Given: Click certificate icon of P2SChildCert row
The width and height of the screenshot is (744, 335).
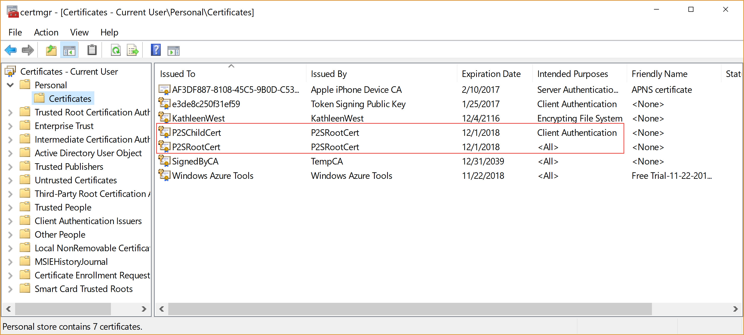Looking at the screenshot, I should [164, 132].
